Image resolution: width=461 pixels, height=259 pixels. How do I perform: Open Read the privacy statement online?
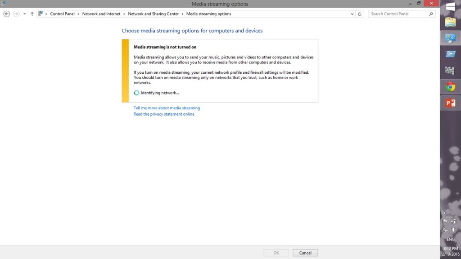coord(164,114)
